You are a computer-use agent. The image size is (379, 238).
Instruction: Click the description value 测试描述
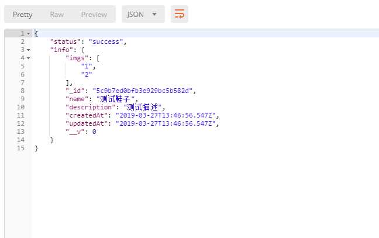[142, 107]
